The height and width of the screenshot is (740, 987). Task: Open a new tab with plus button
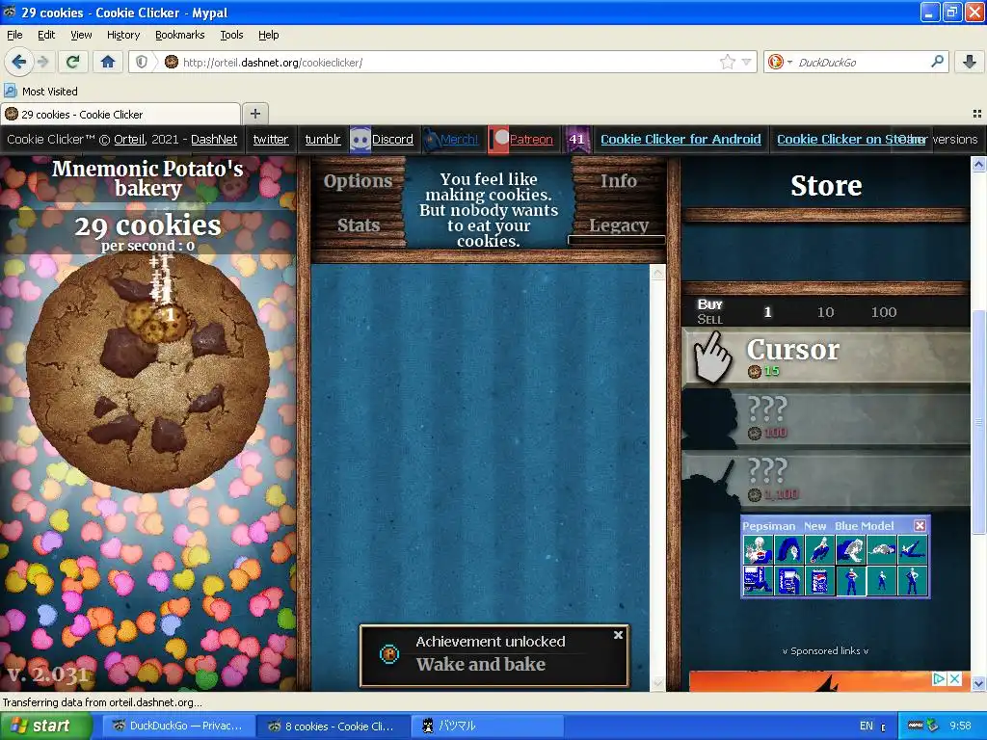pyautogui.click(x=254, y=114)
